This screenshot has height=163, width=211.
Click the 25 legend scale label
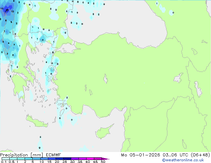pyautogui.click(x=65, y=162)
